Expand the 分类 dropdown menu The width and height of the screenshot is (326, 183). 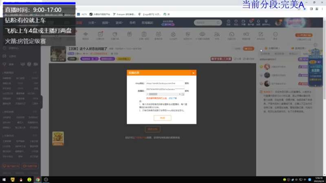tap(92, 23)
